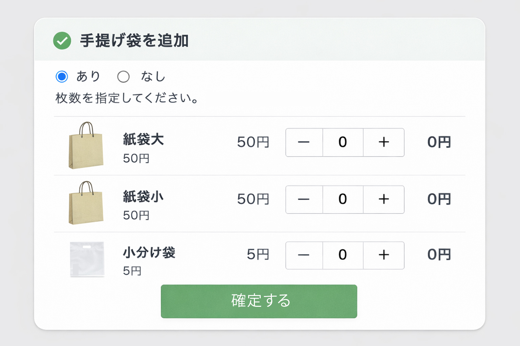
Task: Click the green checkmark icon in header
Action: 62,41
